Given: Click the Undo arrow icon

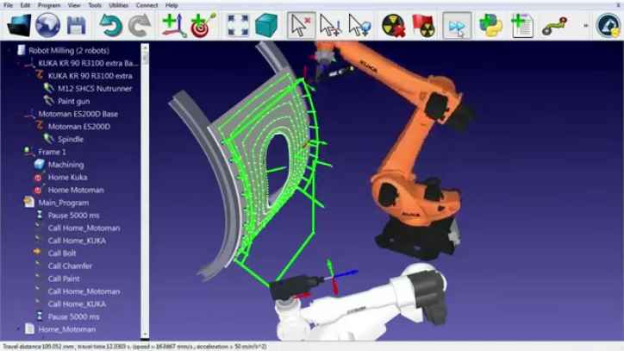Looking at the screenshot, I should pyautogui.click(x=110, y=25).
